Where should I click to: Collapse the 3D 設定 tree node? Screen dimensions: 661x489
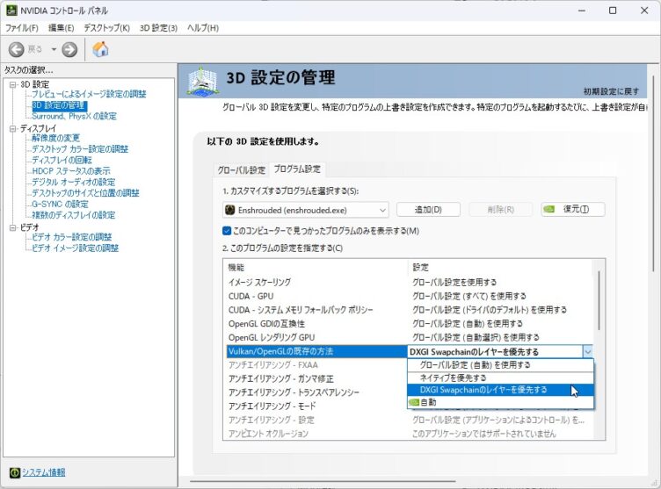pyautogui.click(x=12, y=84)
